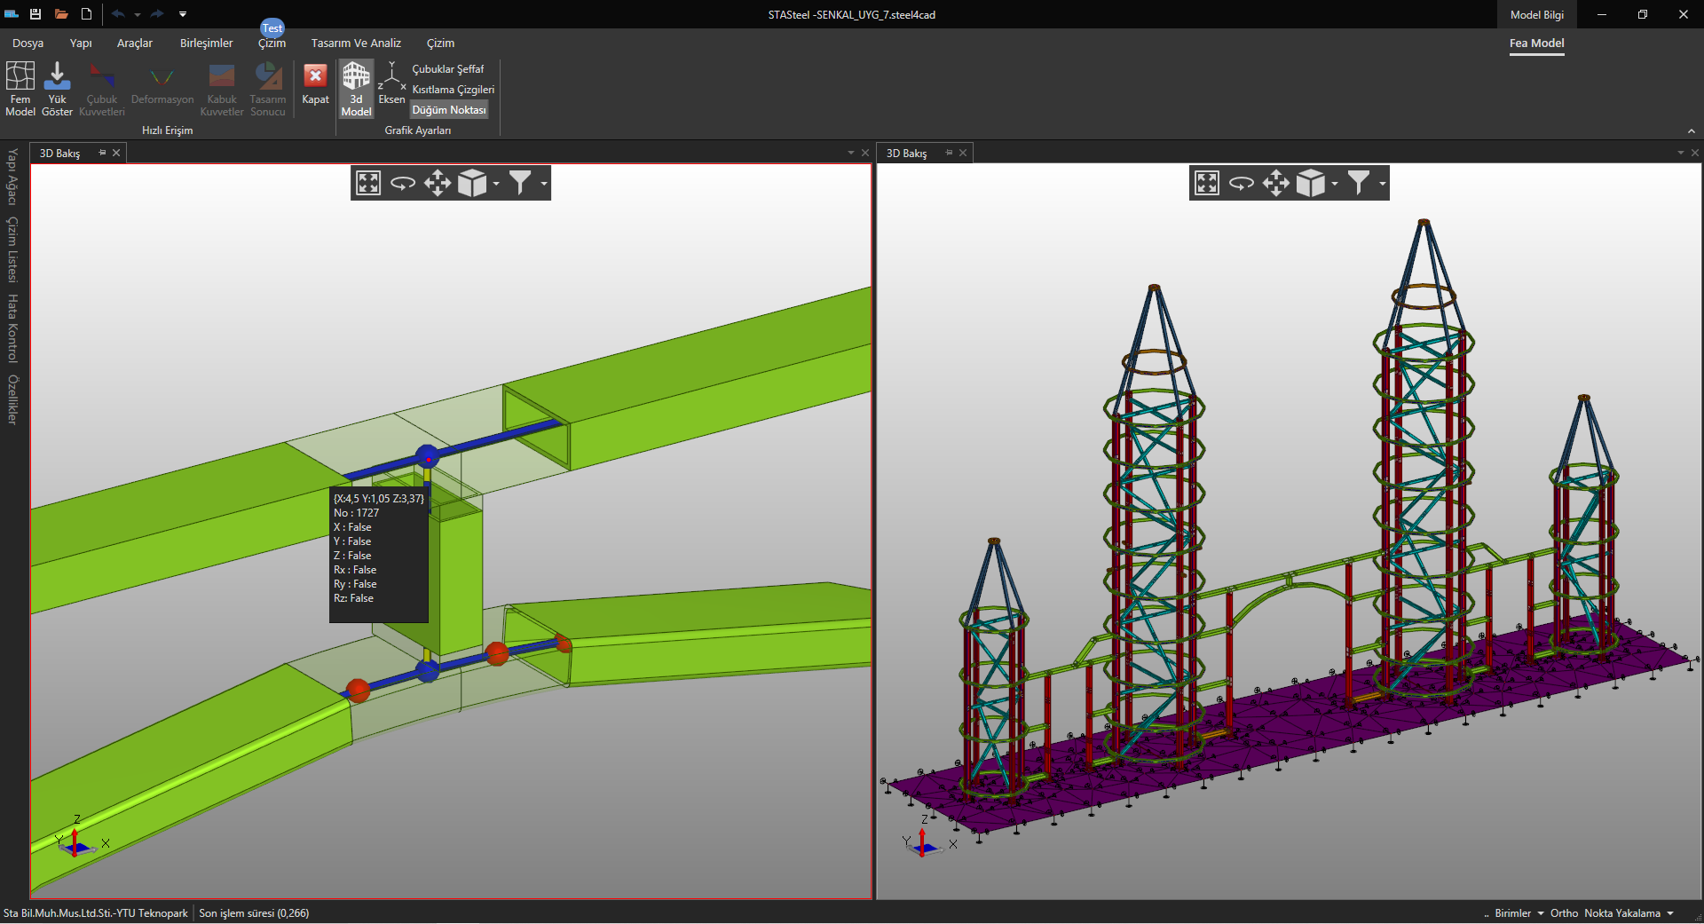1704x924 pixels.
Task: Click the save icon in title bar
Action: [x=35, y=14]
